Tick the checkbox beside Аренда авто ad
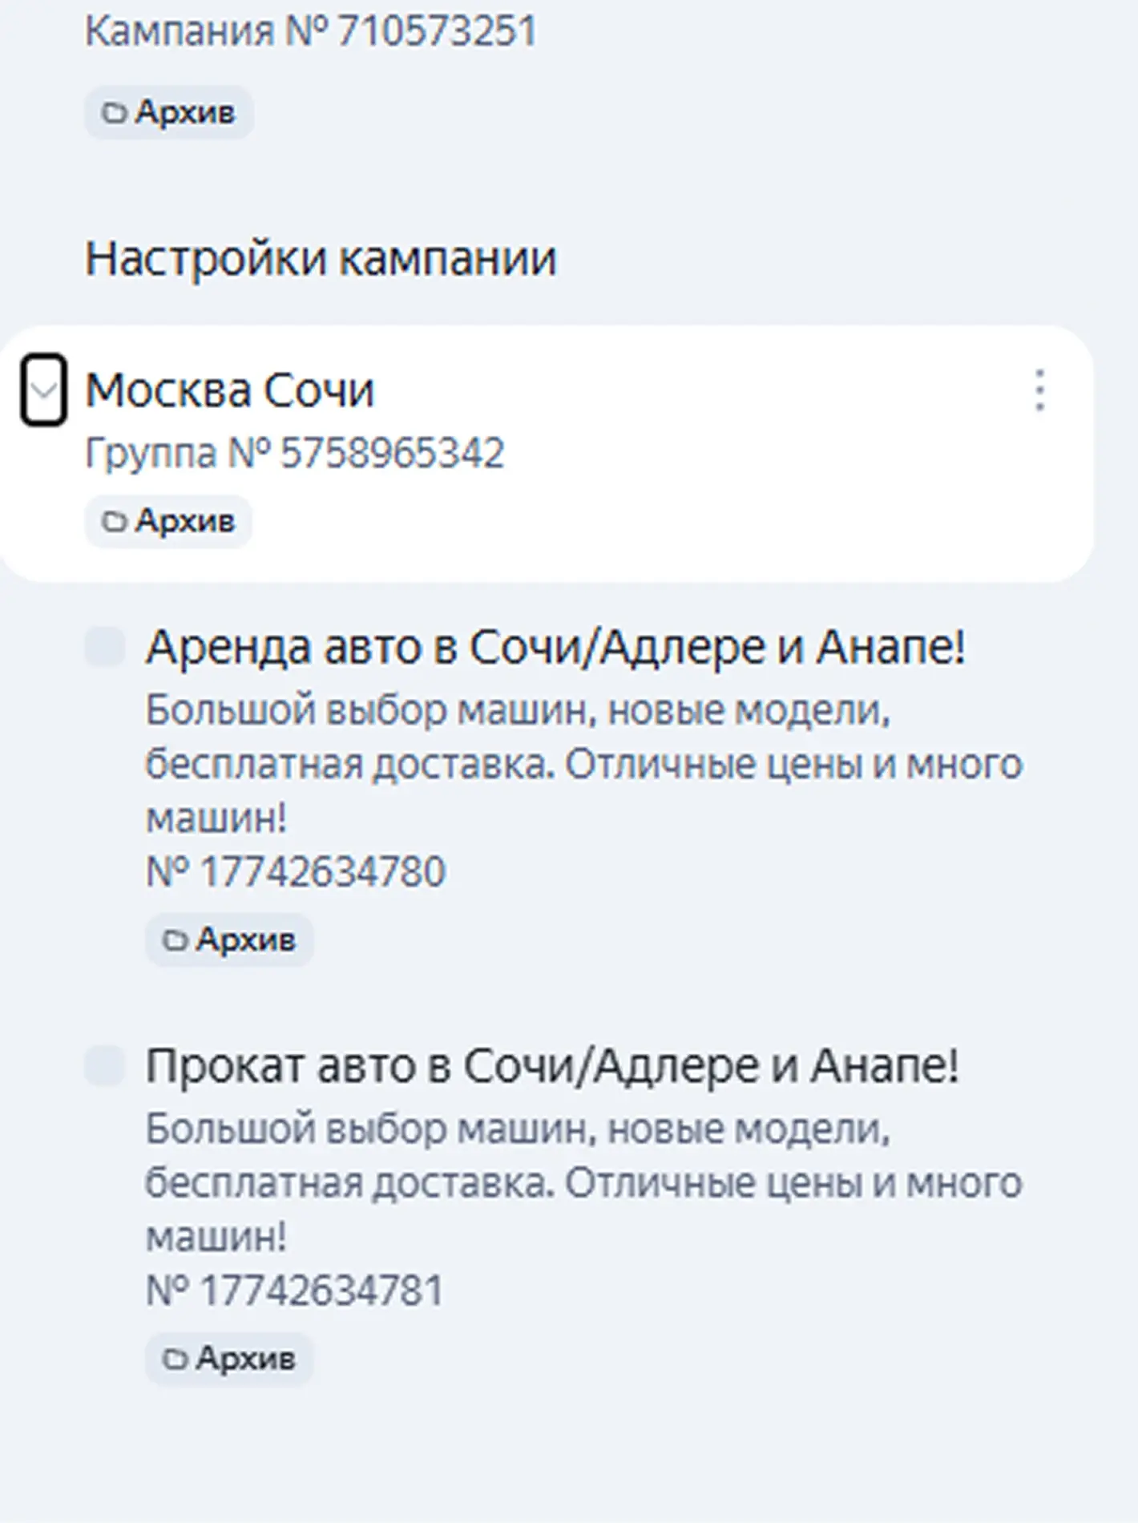 click(x=105, y=646)
